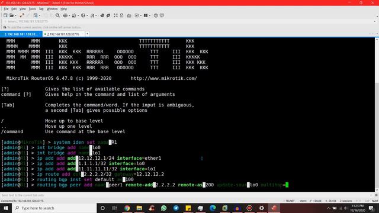Expand the Properties dropdown arrow

pos(40,15)
